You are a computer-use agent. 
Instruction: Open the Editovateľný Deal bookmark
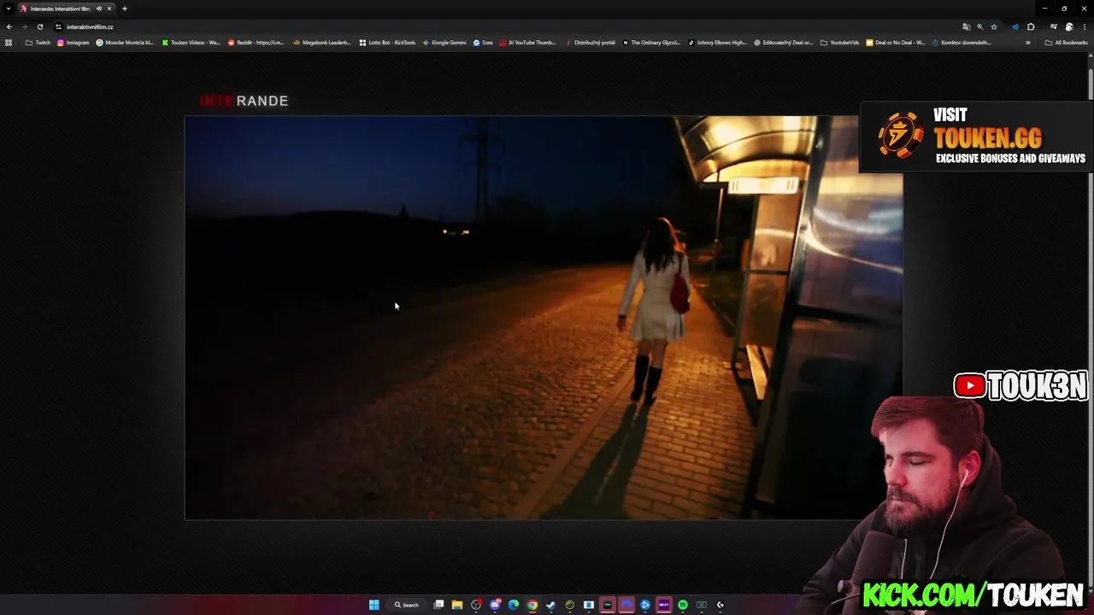[x=783, y=42]
